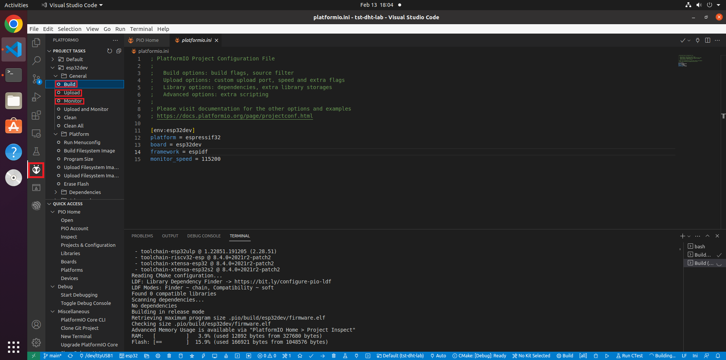Open Accounts icon in activity bar
Image resolution: width=726 pixels, height=360 pixels.
[x=36, y=325]
